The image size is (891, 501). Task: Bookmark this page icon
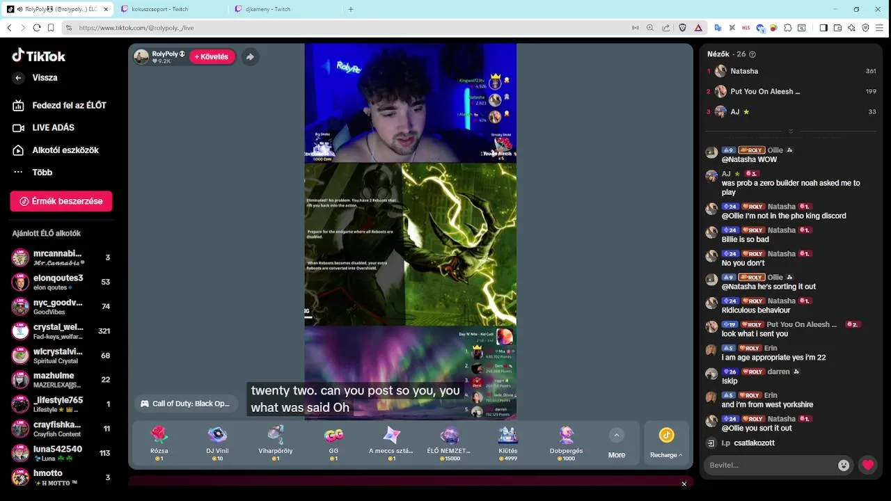51,28
